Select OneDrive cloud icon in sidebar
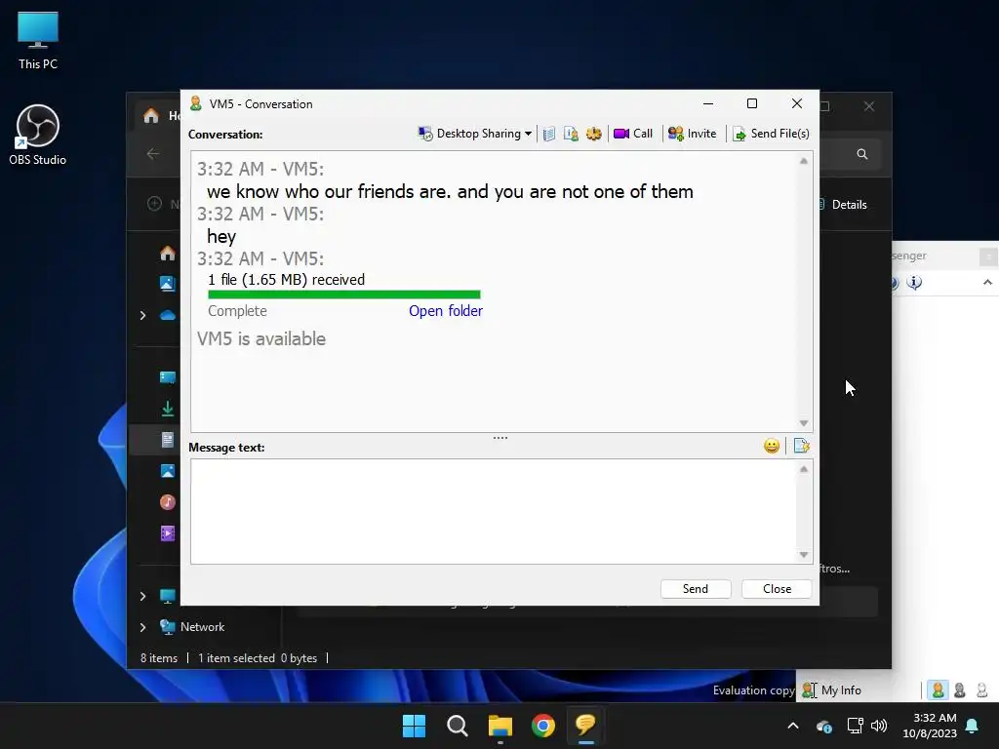 (x=168, y=315)
